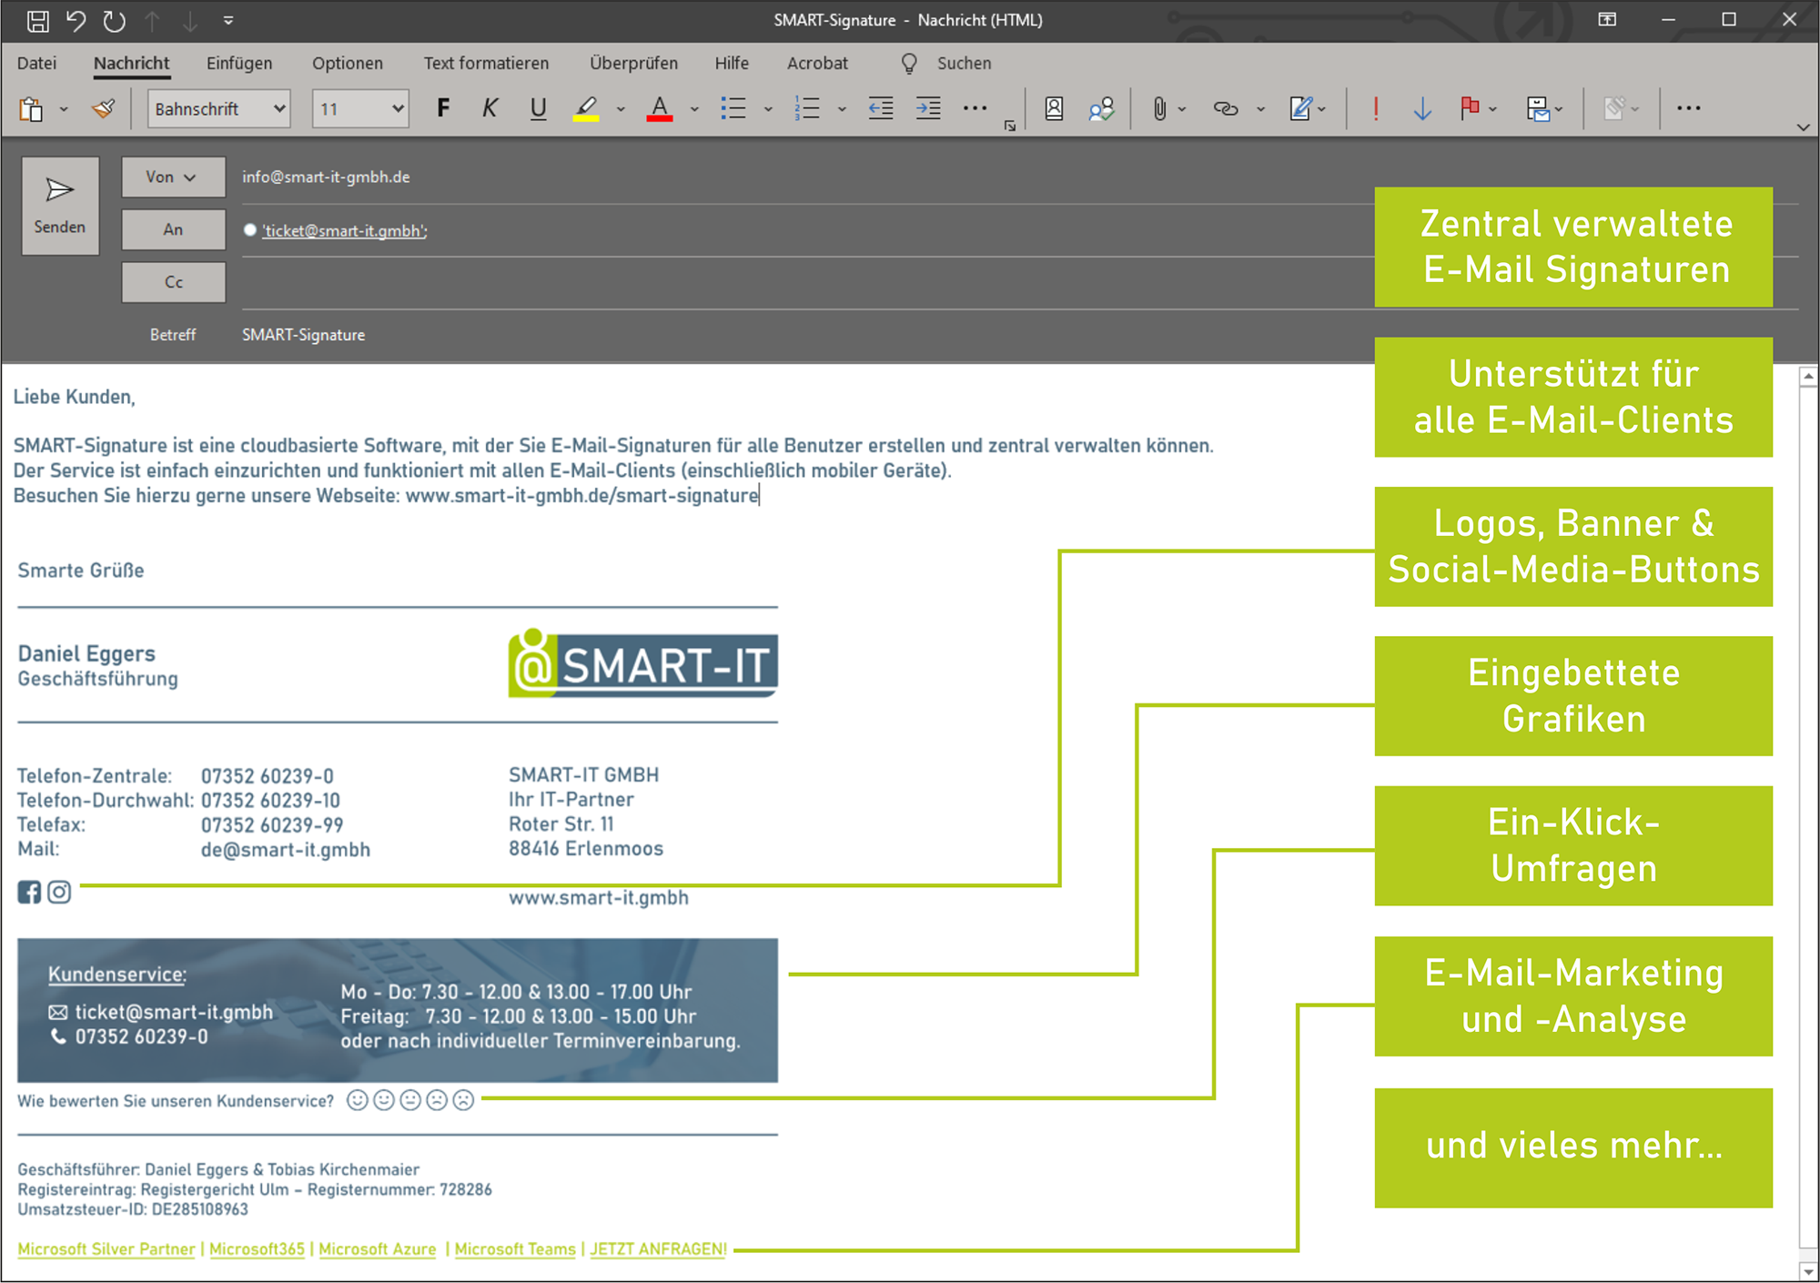Viewport: 1820px width, 1283px height.
Task: Open the bullet list style dropdown
Action: pyautogui.click(x=768, y=110)
